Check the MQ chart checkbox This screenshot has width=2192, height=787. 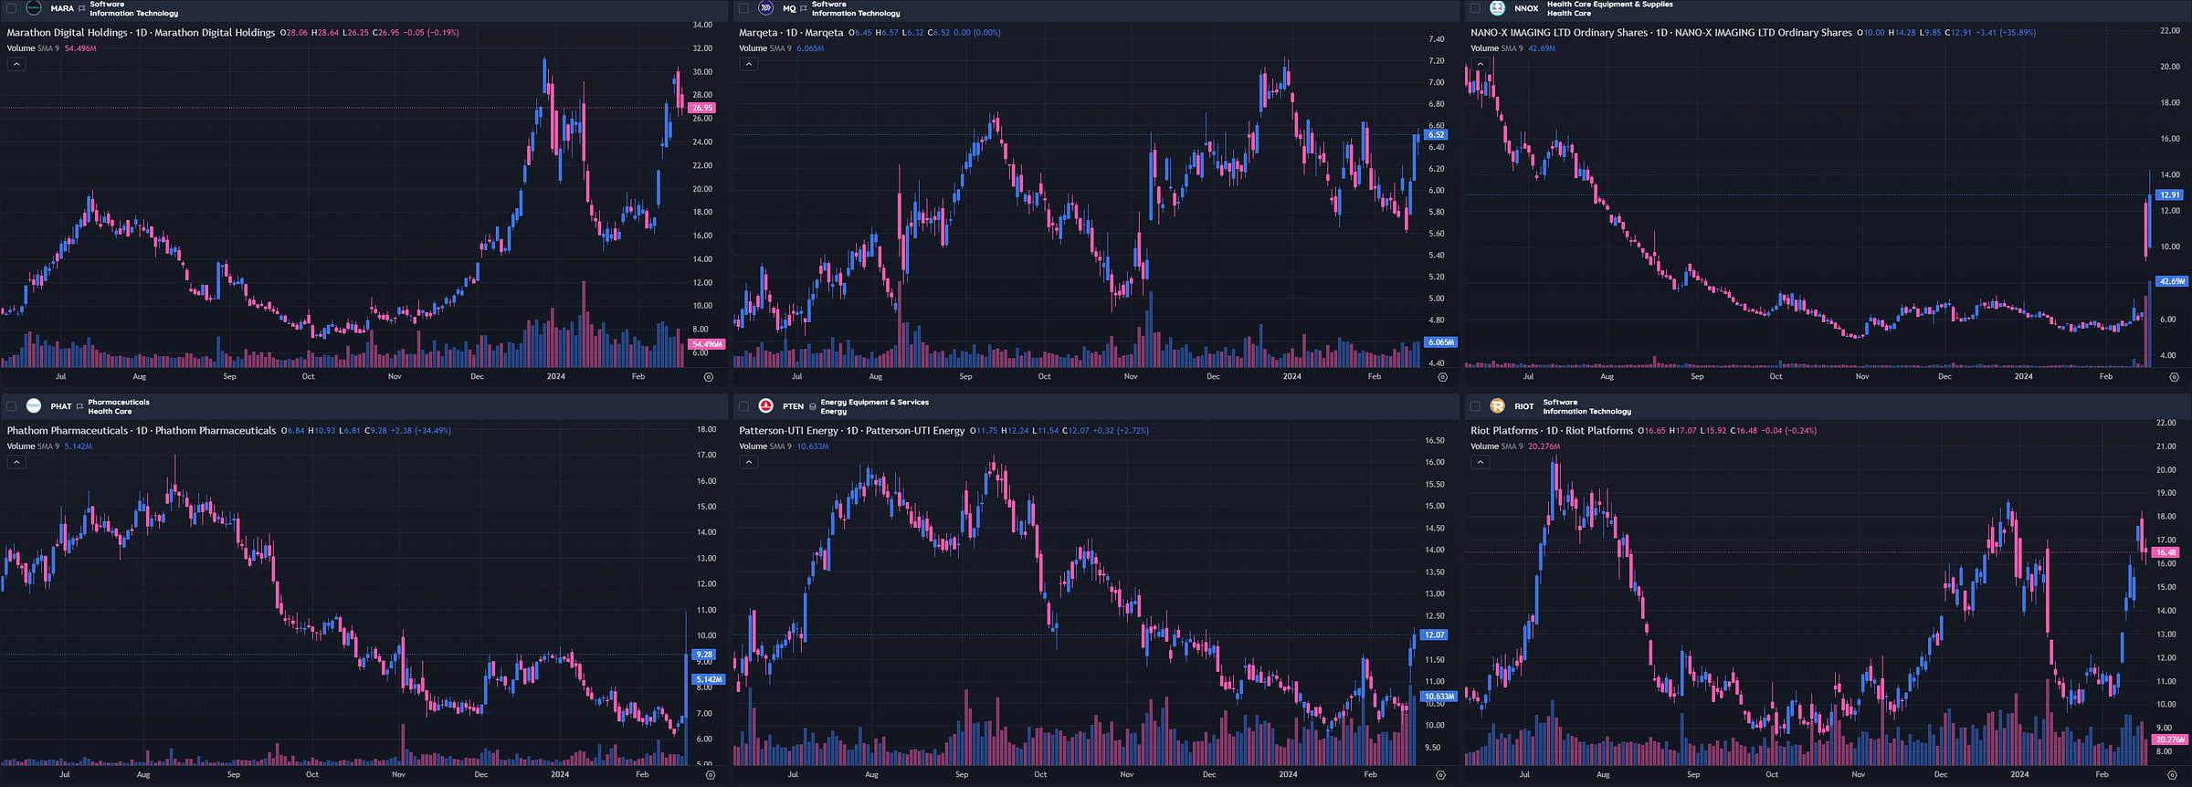pos(743,8)
